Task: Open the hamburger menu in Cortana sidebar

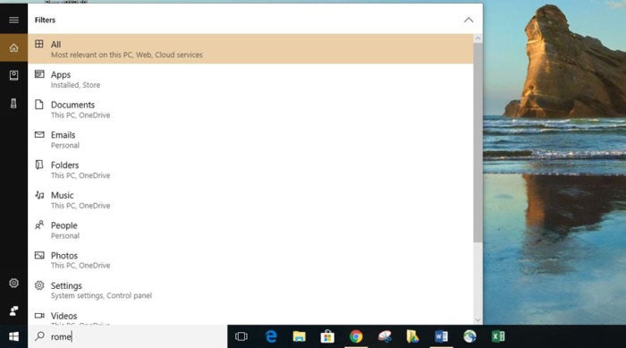Action: point(13,20)
